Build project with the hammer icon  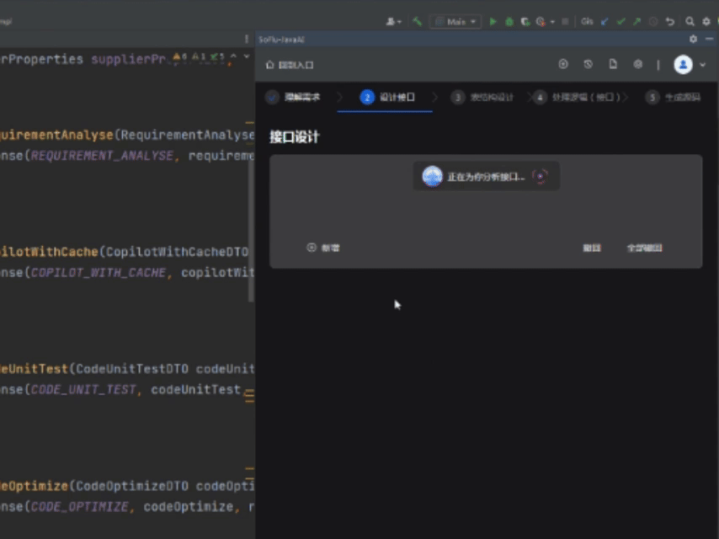pyautogui.click(x=418, y=22)
